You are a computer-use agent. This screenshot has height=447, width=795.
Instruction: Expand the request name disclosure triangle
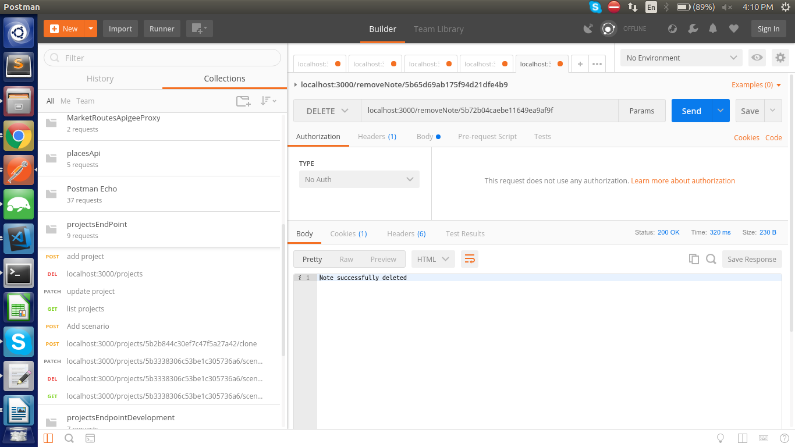coord(296,84)
